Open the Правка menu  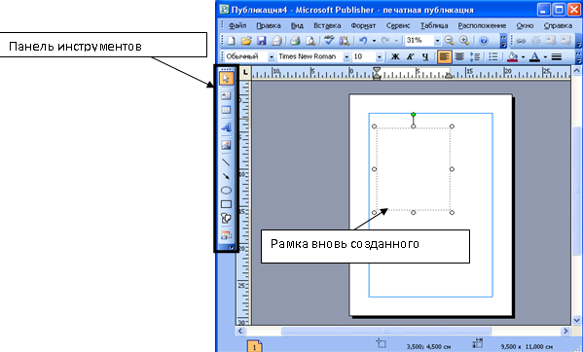pos(269,25)
